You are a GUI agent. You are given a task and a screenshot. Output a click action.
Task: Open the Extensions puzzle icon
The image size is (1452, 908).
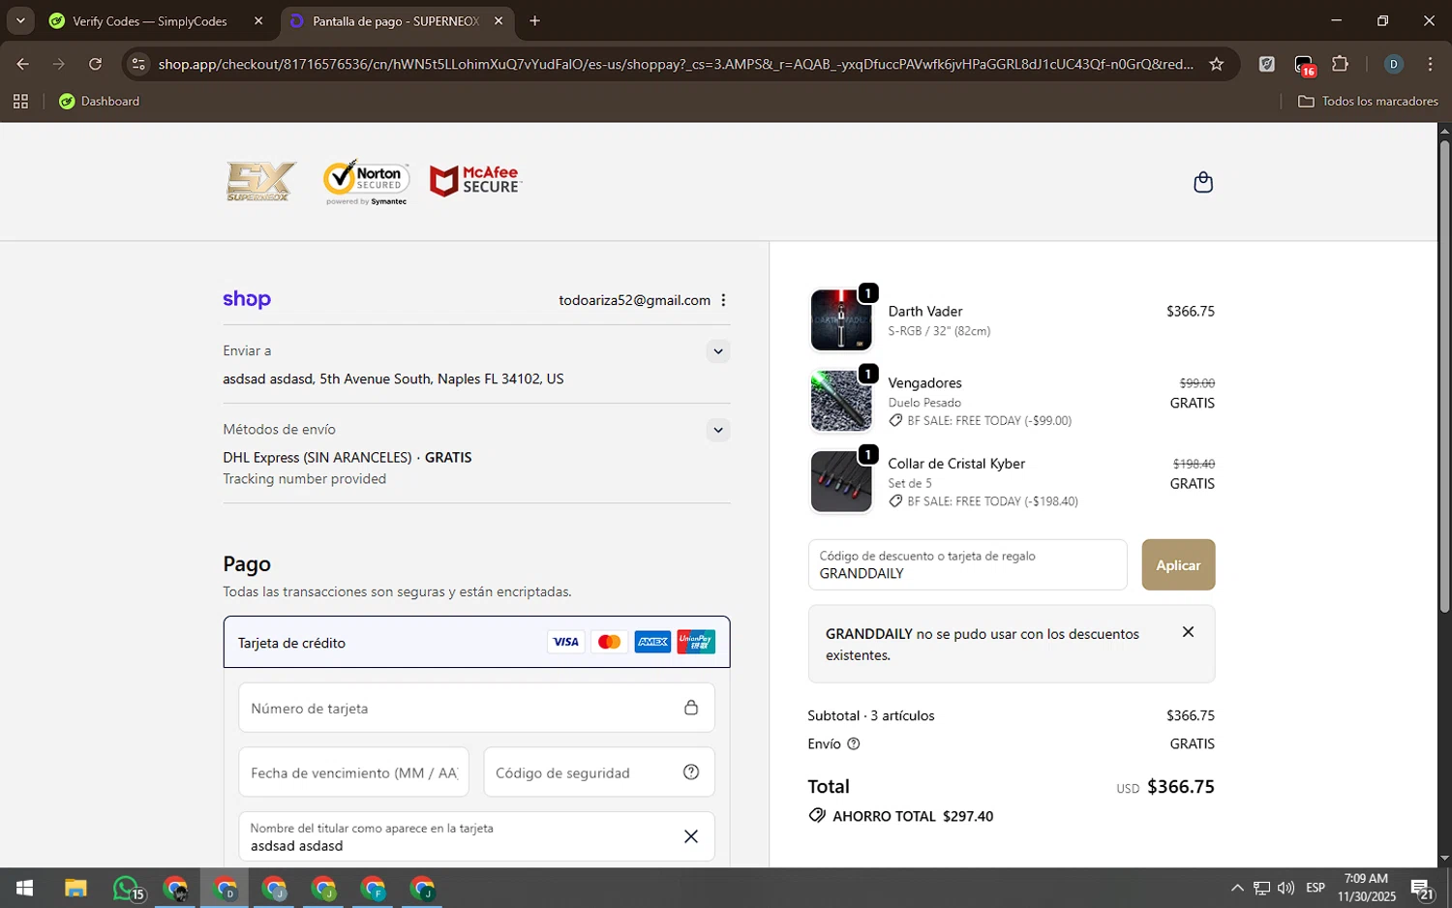click(x=1340, y=64)
